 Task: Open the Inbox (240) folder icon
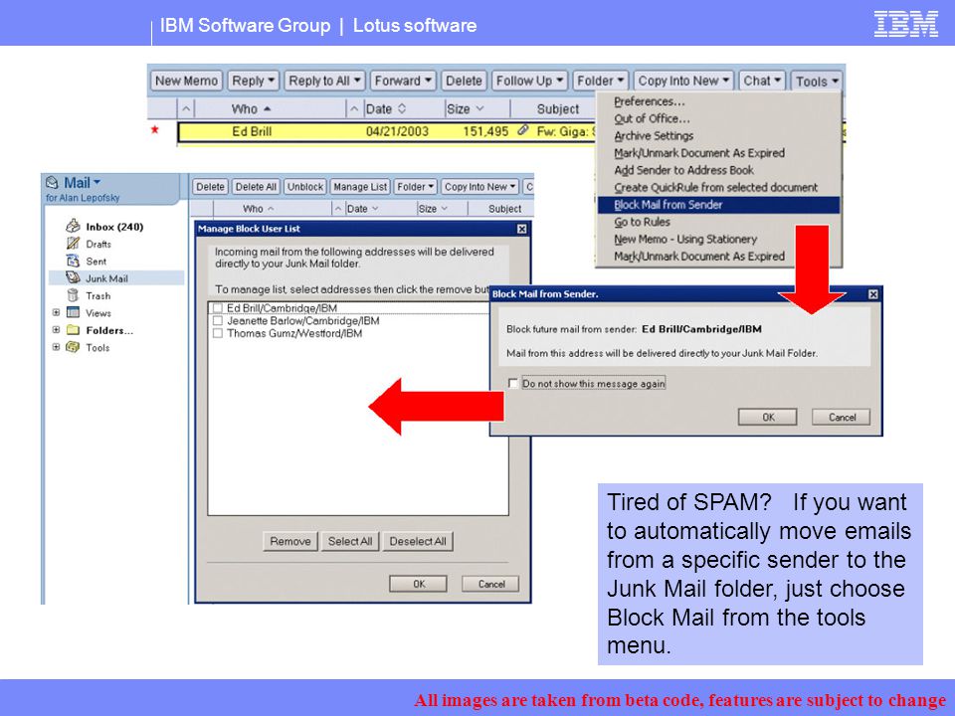(x=73, y=226)
